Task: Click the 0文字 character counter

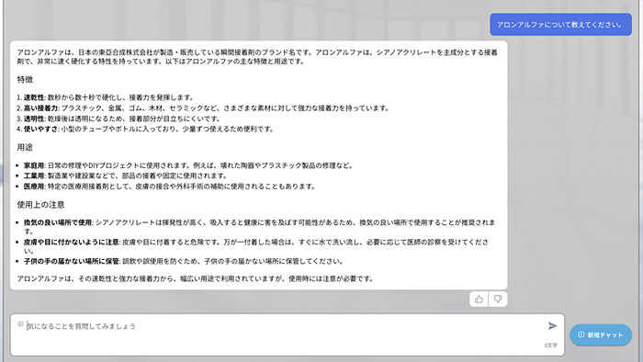Action: click(551, 345)
